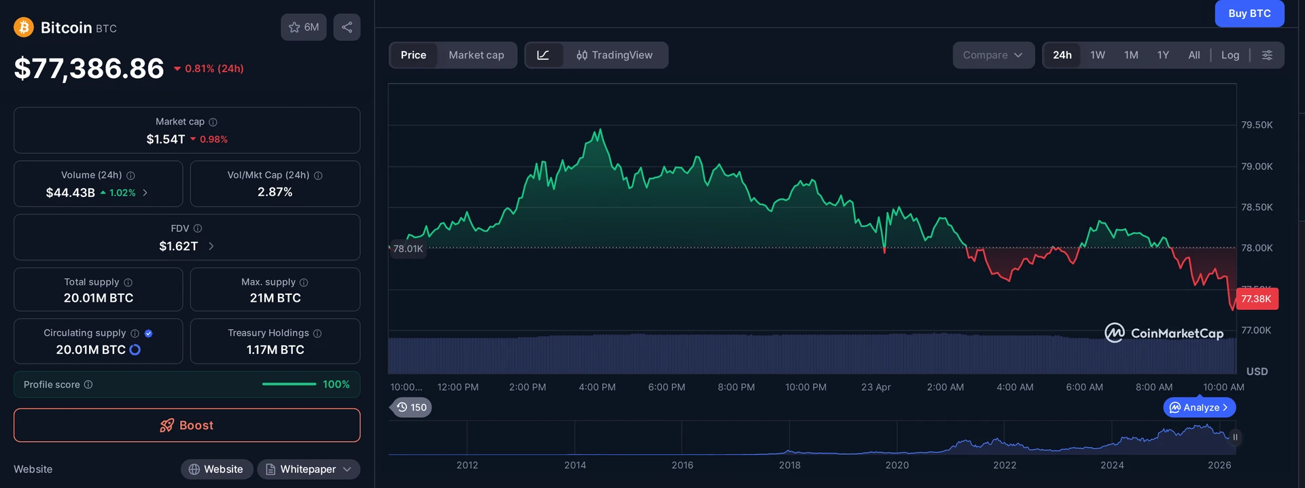
Task: Switch to the Market cap tab
Action: [x=476, y=55]
